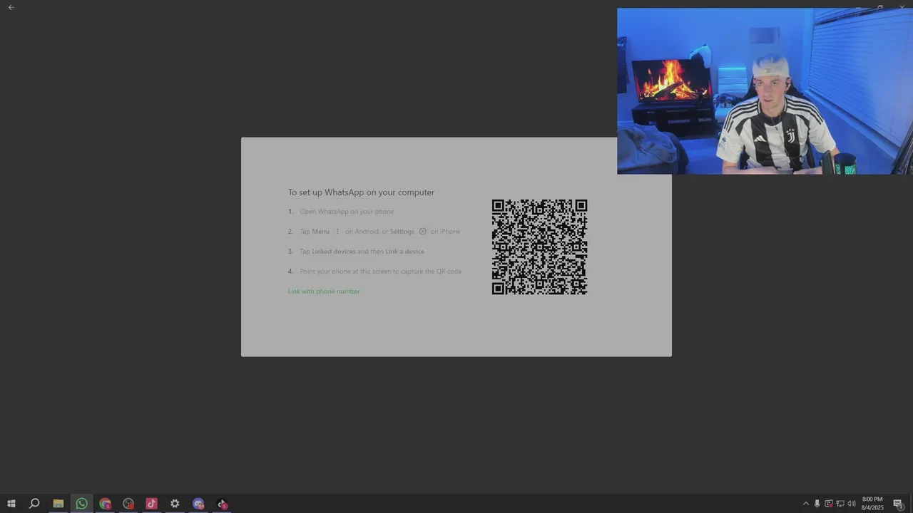Click the WhatsApp taskbar icon

tap(81, 504)
